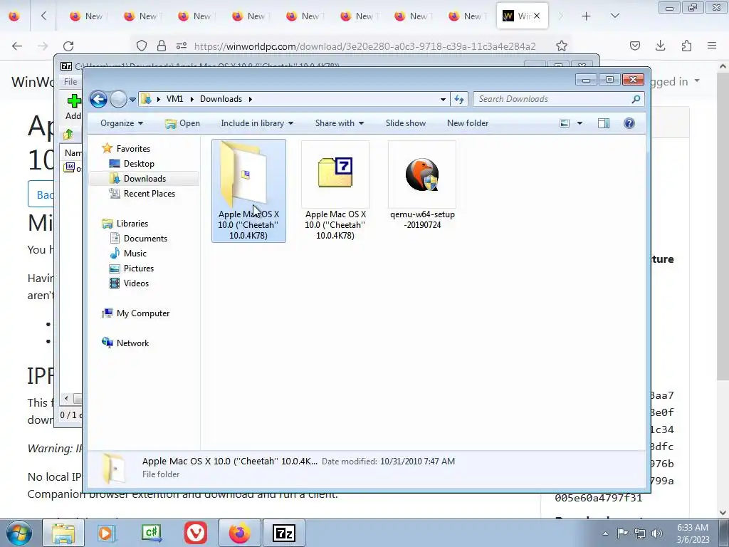Change the view using view icon
729x547 pixels.
[565, 123]
